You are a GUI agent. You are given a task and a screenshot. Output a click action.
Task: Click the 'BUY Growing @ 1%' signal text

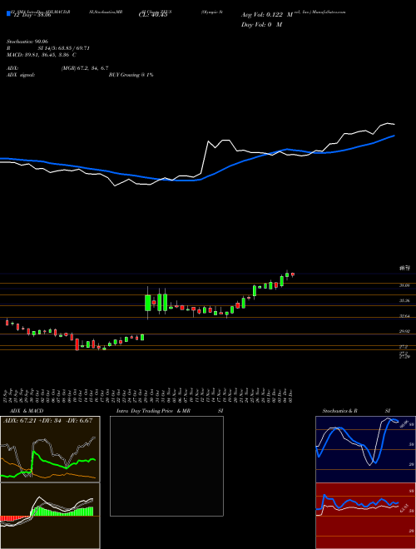pyautogui.click(x=131, y=75)
